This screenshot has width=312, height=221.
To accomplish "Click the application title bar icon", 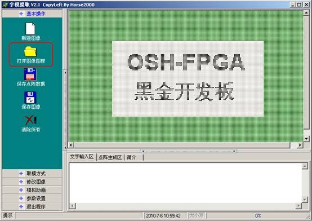I will (5, 5).
